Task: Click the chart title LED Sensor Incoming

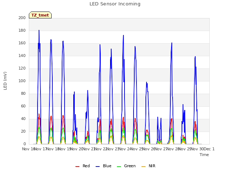Action: [x=115, y=4]
